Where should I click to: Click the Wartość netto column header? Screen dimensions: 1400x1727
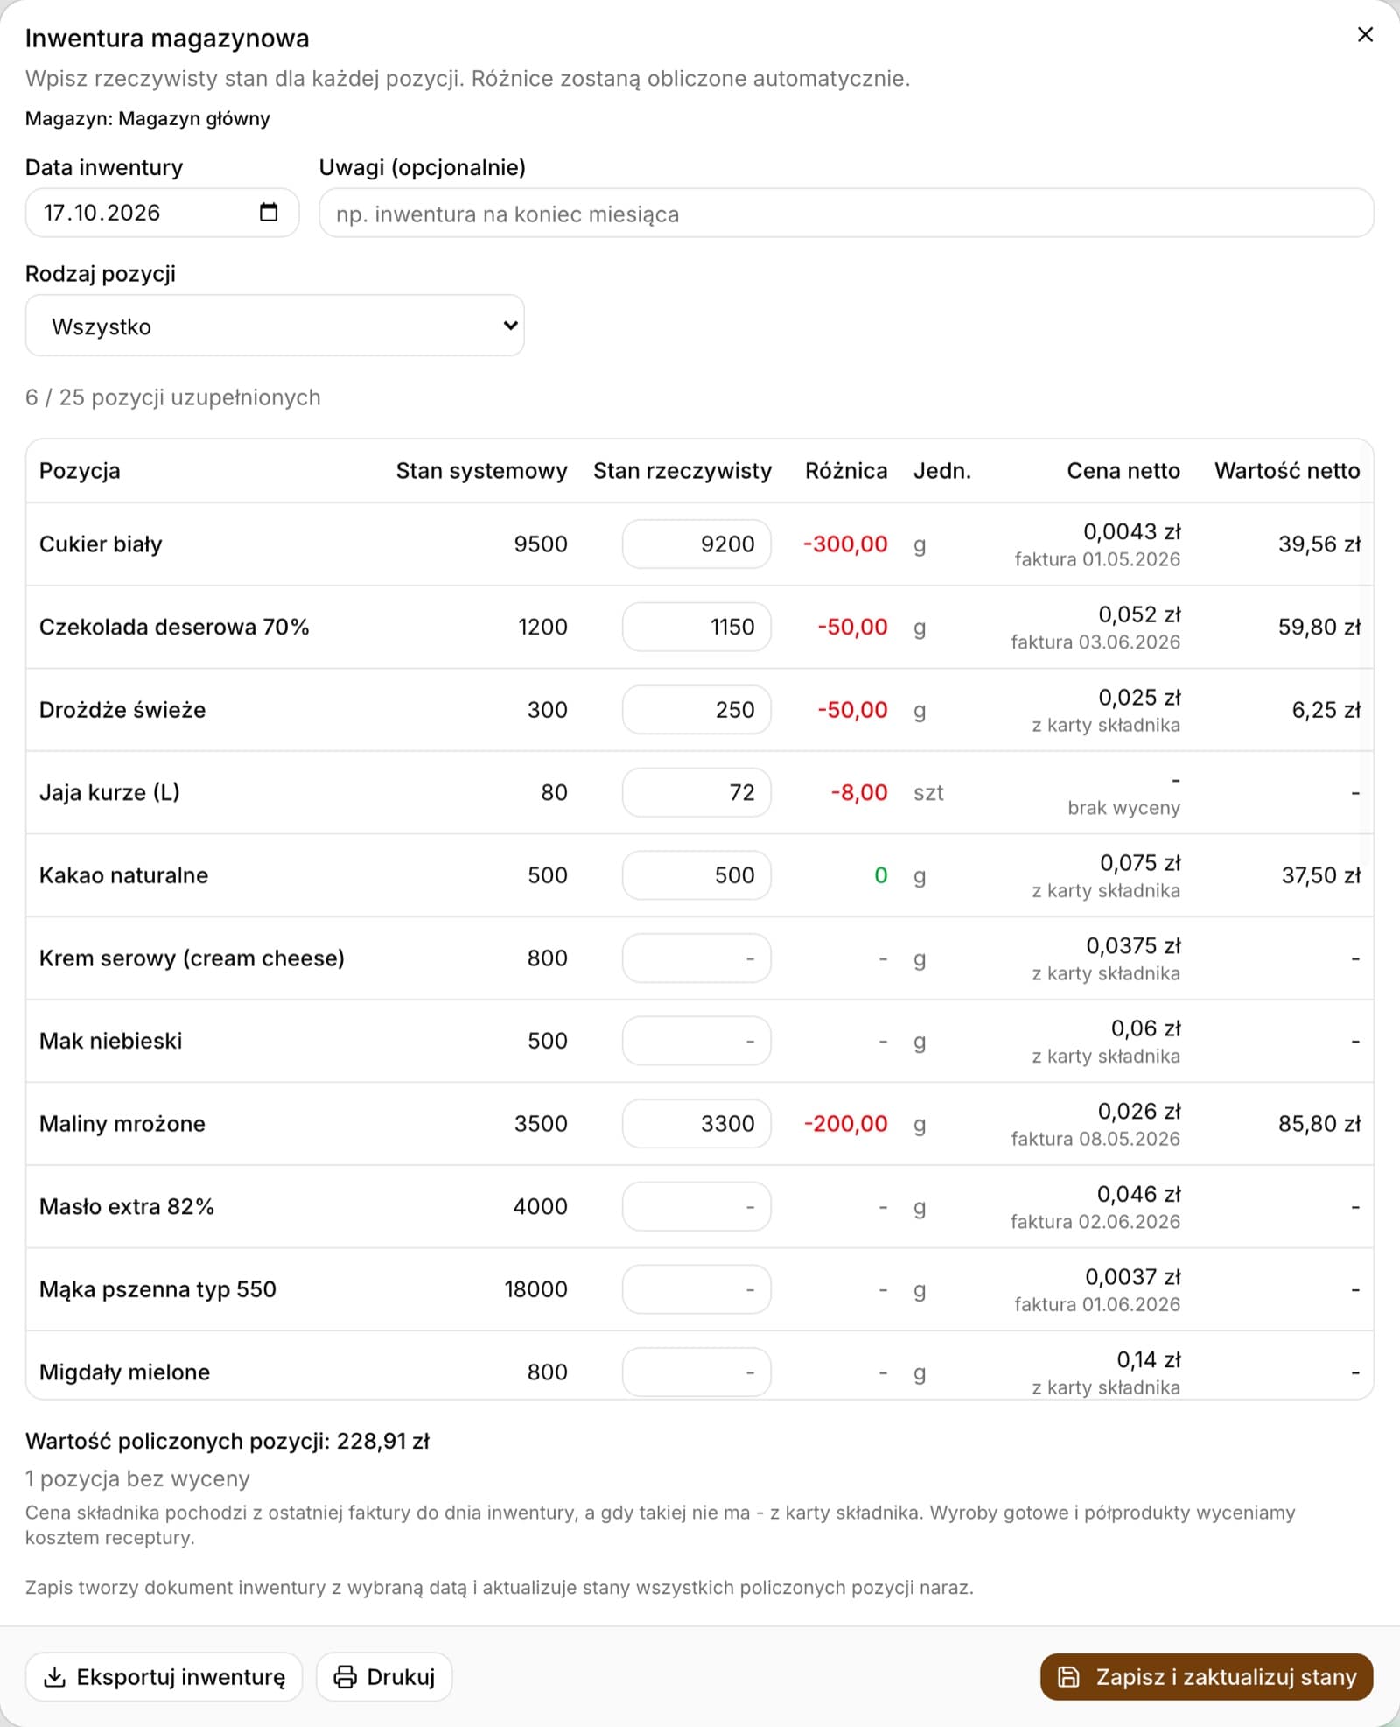click(1287, 471)
